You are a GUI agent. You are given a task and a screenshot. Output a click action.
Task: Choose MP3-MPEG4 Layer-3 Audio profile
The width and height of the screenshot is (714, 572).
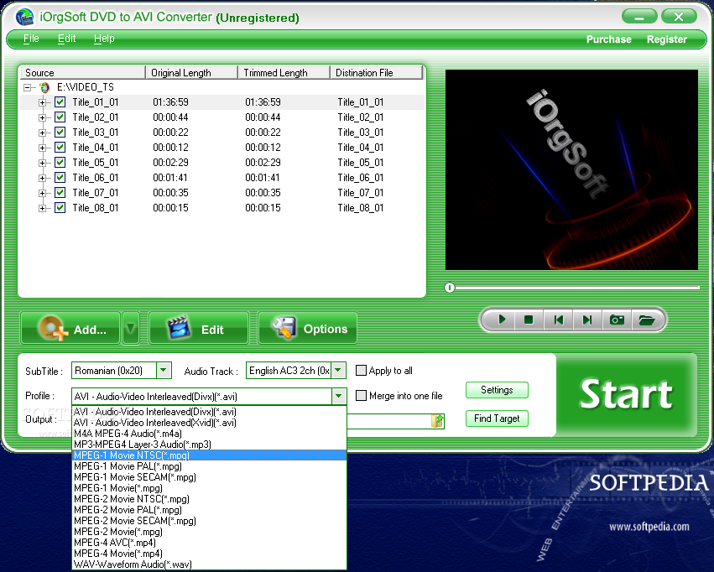[210, 445]
